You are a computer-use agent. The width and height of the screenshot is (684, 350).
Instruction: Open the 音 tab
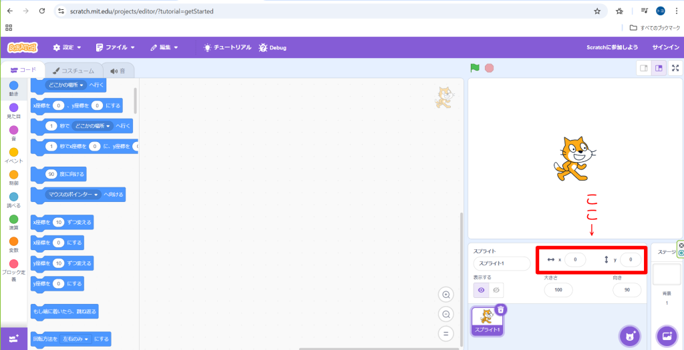(x=118, y=71)
